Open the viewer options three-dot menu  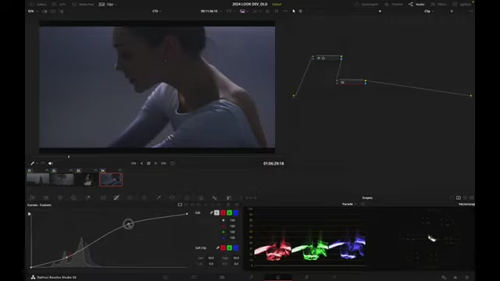click(x=285, y=11)
